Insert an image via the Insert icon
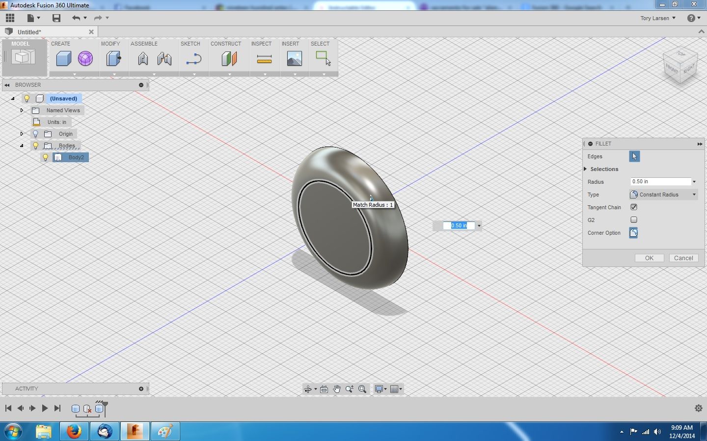The height and width of the screenshot is (441, 707). point(294,59)
